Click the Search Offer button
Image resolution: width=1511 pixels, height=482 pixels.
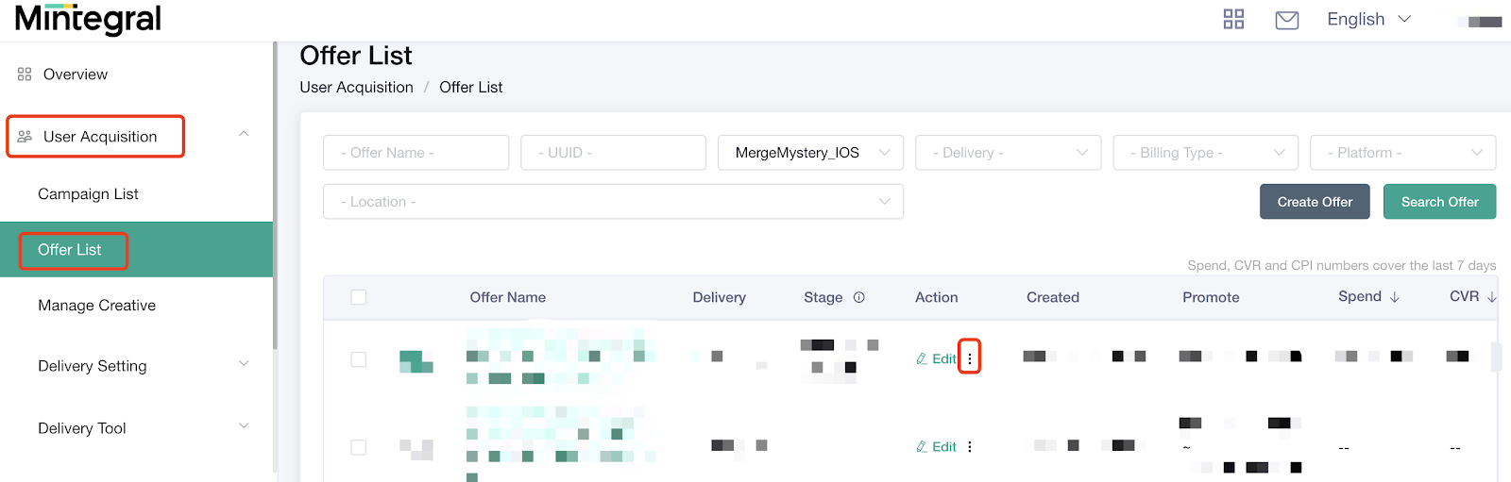click(1439, 202)
